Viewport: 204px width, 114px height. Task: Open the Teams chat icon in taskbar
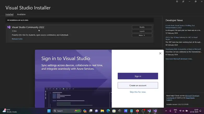pyautogui.click(x=97, y=111)
